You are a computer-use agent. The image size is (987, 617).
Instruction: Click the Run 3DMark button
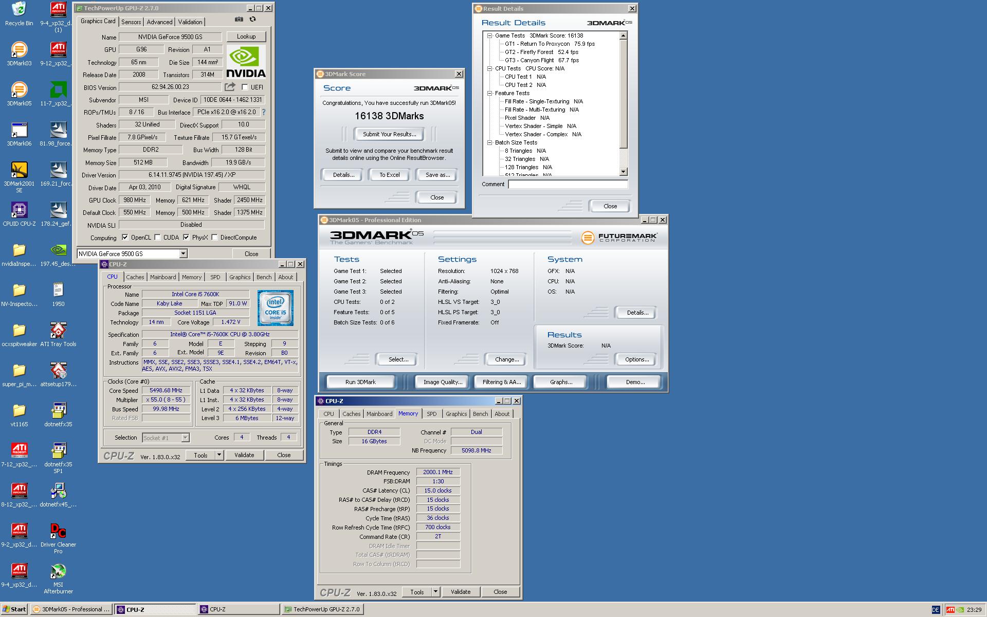pyautogui.click(x=361, y=382)
